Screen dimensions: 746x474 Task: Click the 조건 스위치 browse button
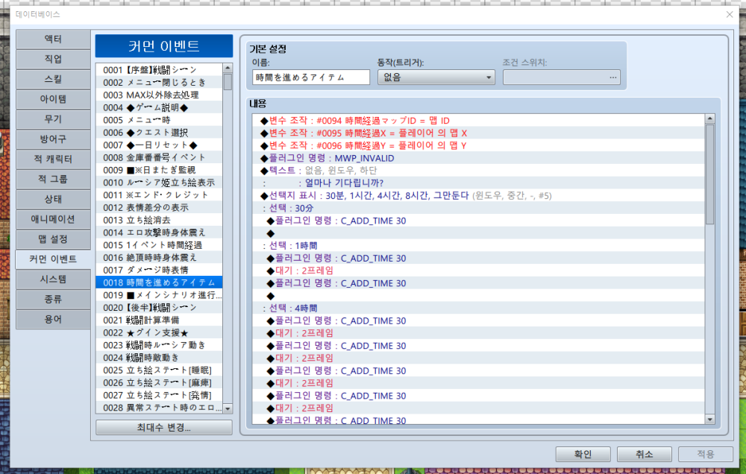click(612, 77)
